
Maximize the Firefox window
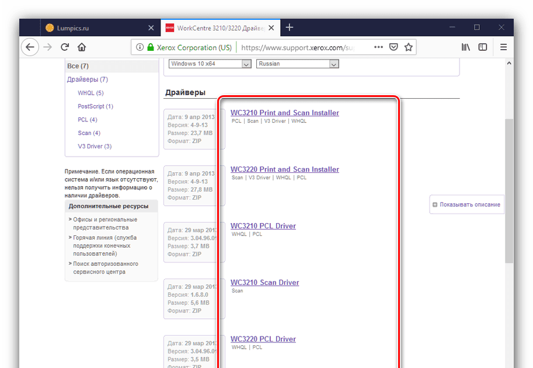pyautogui.click(x=477, y=27)
